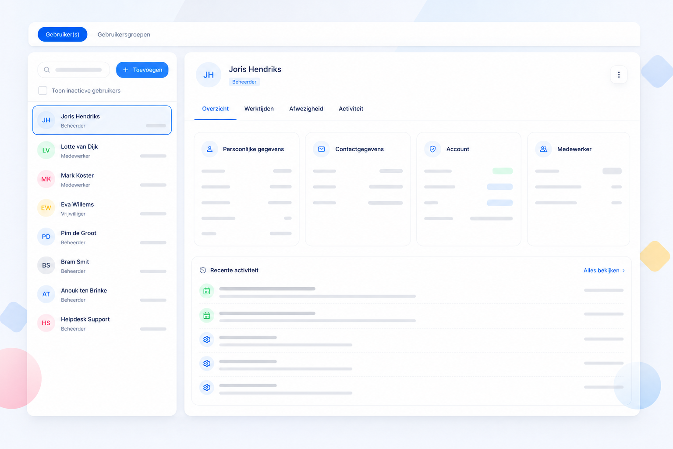Click the first gear activity icon

pos(207,339)
